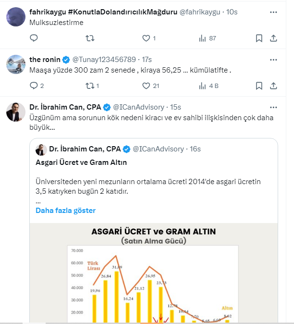This screenshot has height=324, width=294.
Task: Open the ronin's profile name
Action: [45, 60]
